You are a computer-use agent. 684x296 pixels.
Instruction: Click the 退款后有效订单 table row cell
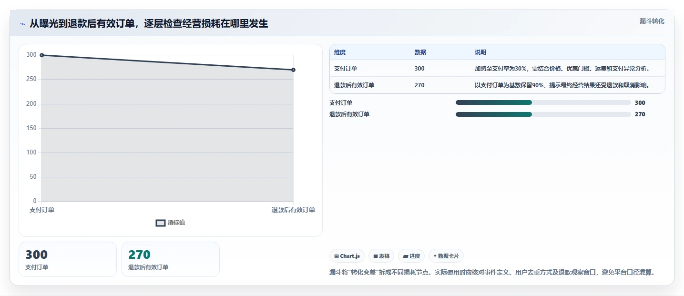[x=354, y=85]
